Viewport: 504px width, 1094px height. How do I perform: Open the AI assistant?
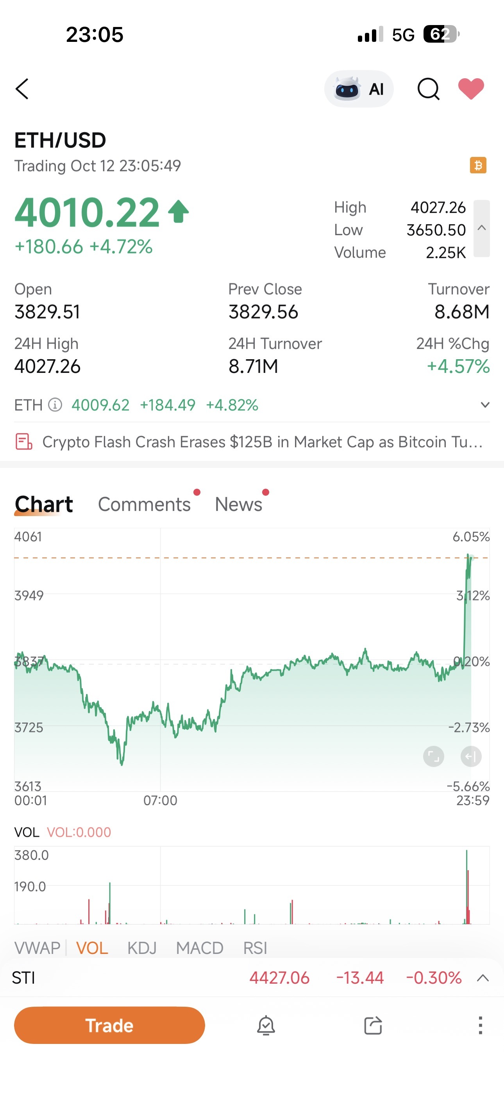359,89
